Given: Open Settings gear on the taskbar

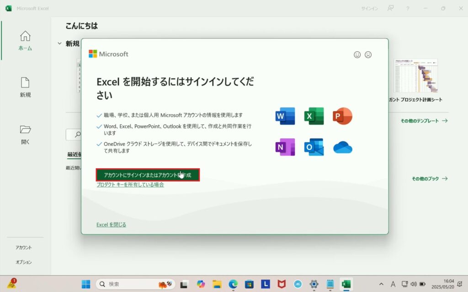Looking at the screenshot, I should tap(314, 284).
